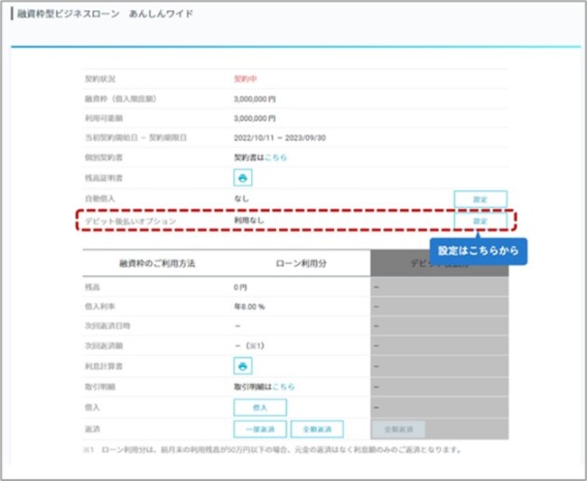Image resolution: width=587 pixels, height=481 pixels.
Task: Select the ローン利用分 column header
Action: click(x=298, y=263)
